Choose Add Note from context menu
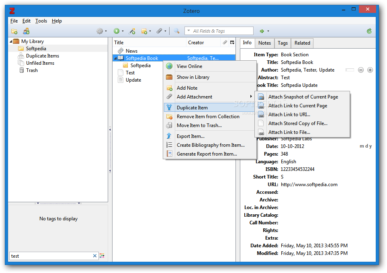 210,88
